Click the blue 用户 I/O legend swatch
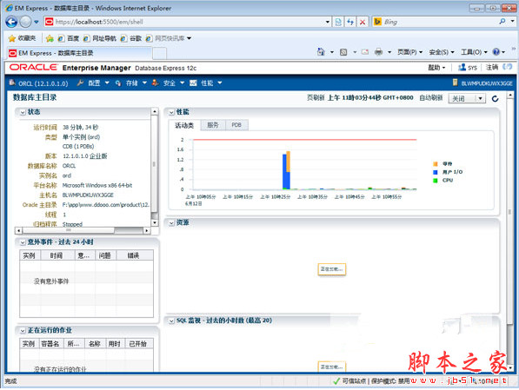This screenshot has width=519, height=390. click(436, 172)
